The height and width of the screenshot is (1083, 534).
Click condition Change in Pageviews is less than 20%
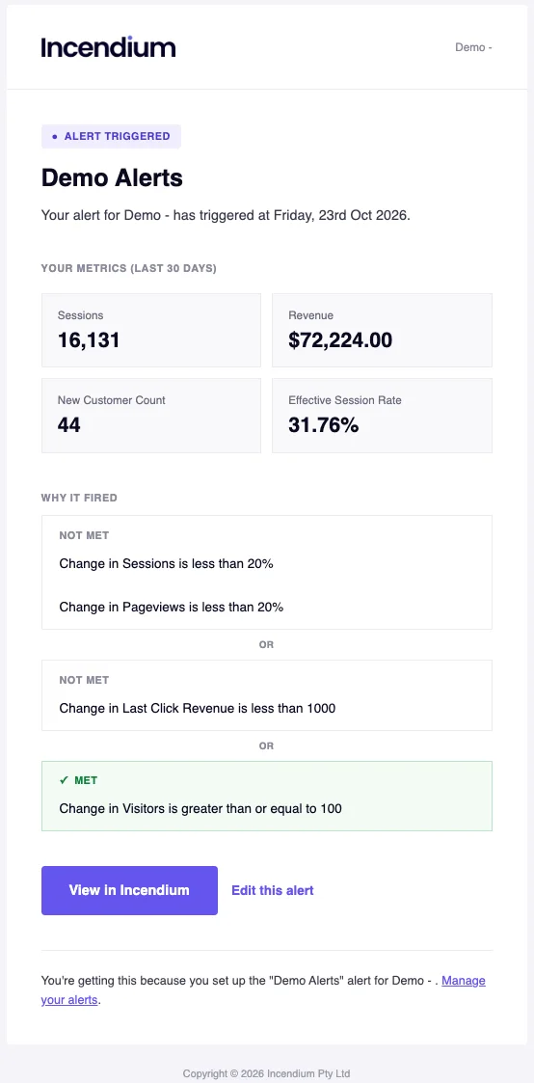172,608
